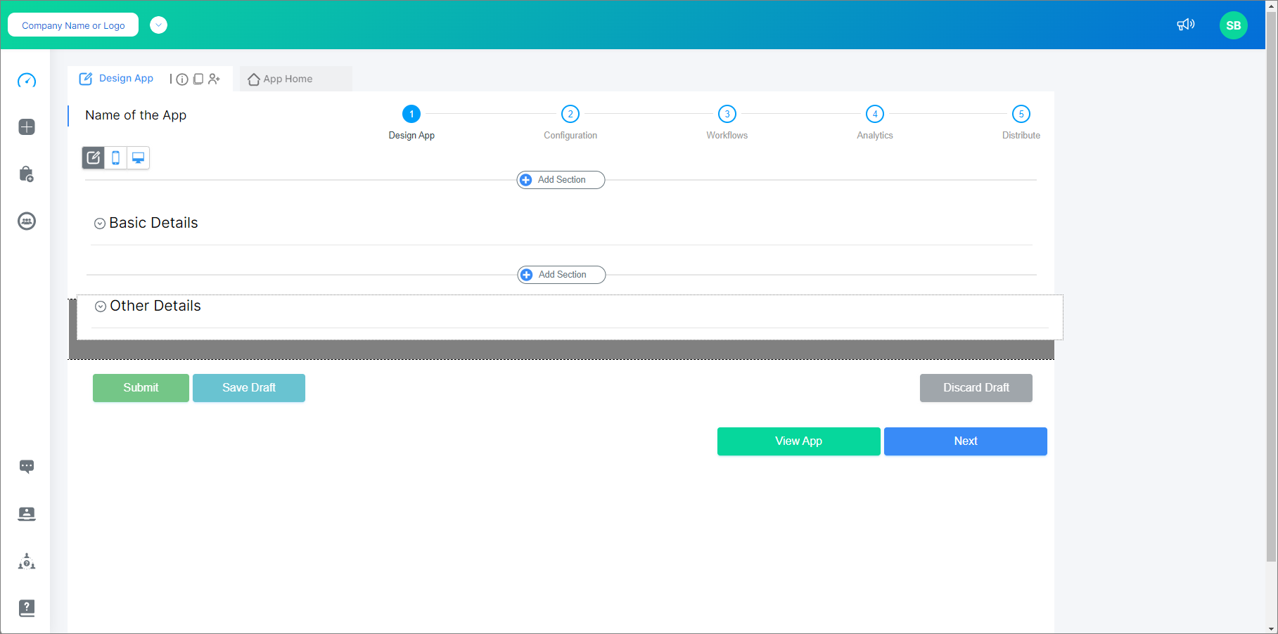
Task: Click the add collaborator icon near App Home
Action: [x=215, y=79]
